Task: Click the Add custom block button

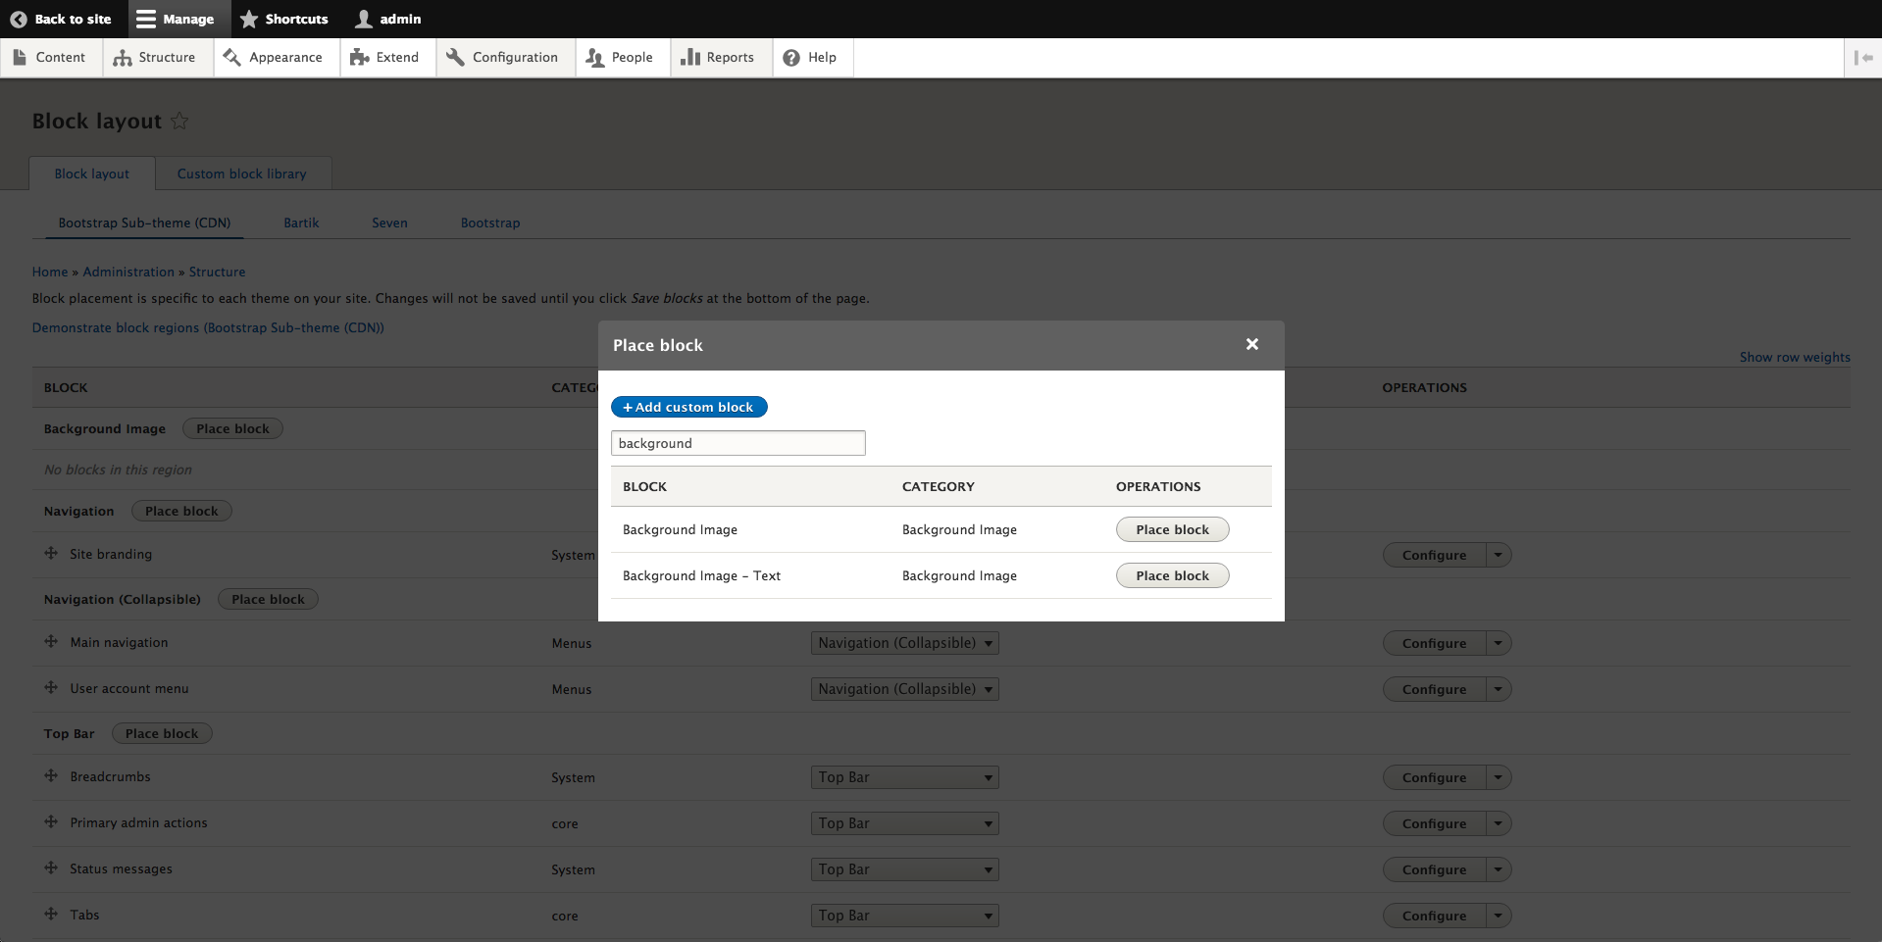Action: click(x=688, y=407)
